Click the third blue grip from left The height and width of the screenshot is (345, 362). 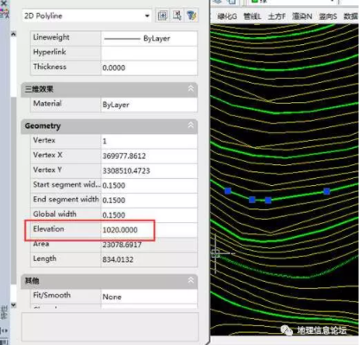point(268,200)
